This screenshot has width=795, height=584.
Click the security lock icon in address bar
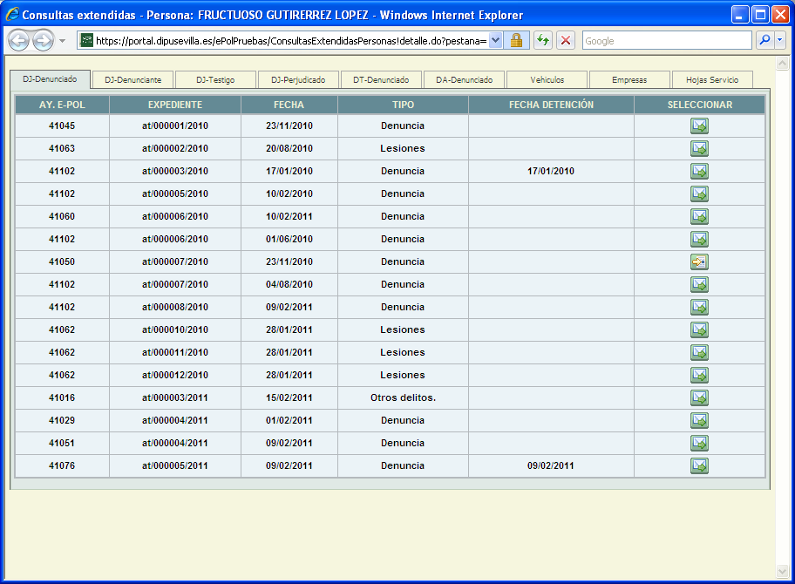516,41
